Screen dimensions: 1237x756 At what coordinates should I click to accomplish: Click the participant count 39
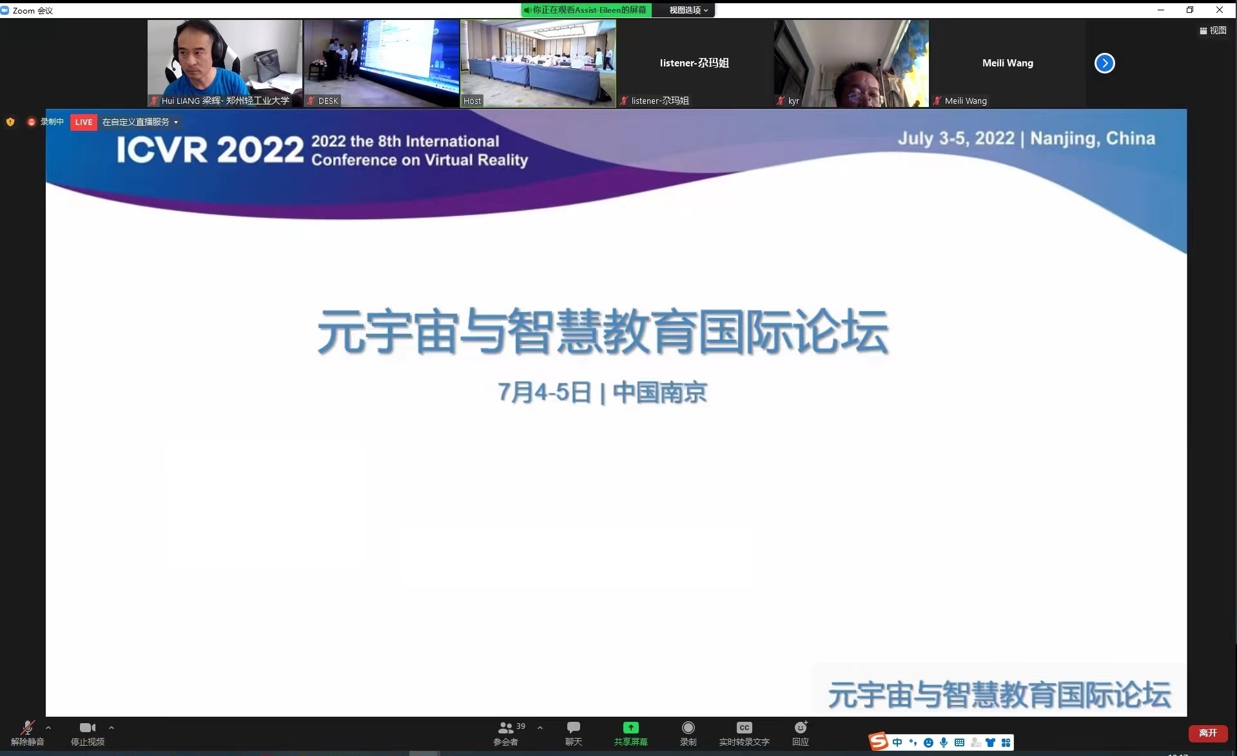coord(521,726)
